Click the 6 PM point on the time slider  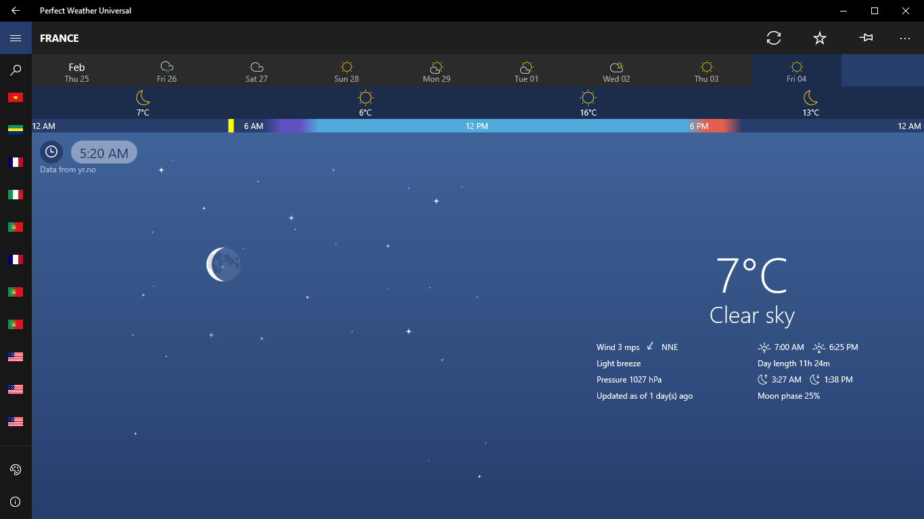698,126
